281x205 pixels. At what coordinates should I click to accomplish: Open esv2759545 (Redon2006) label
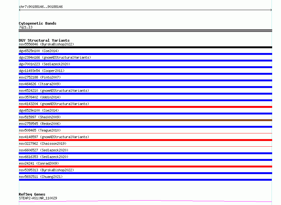point(40,124)
